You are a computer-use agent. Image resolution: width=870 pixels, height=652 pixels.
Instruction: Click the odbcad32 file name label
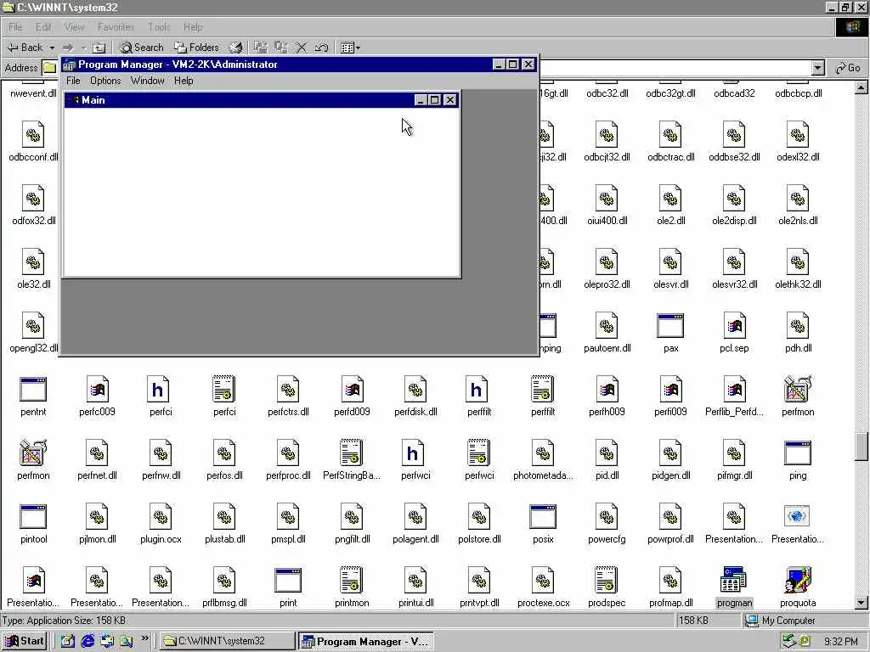click(x=734, y=93)
